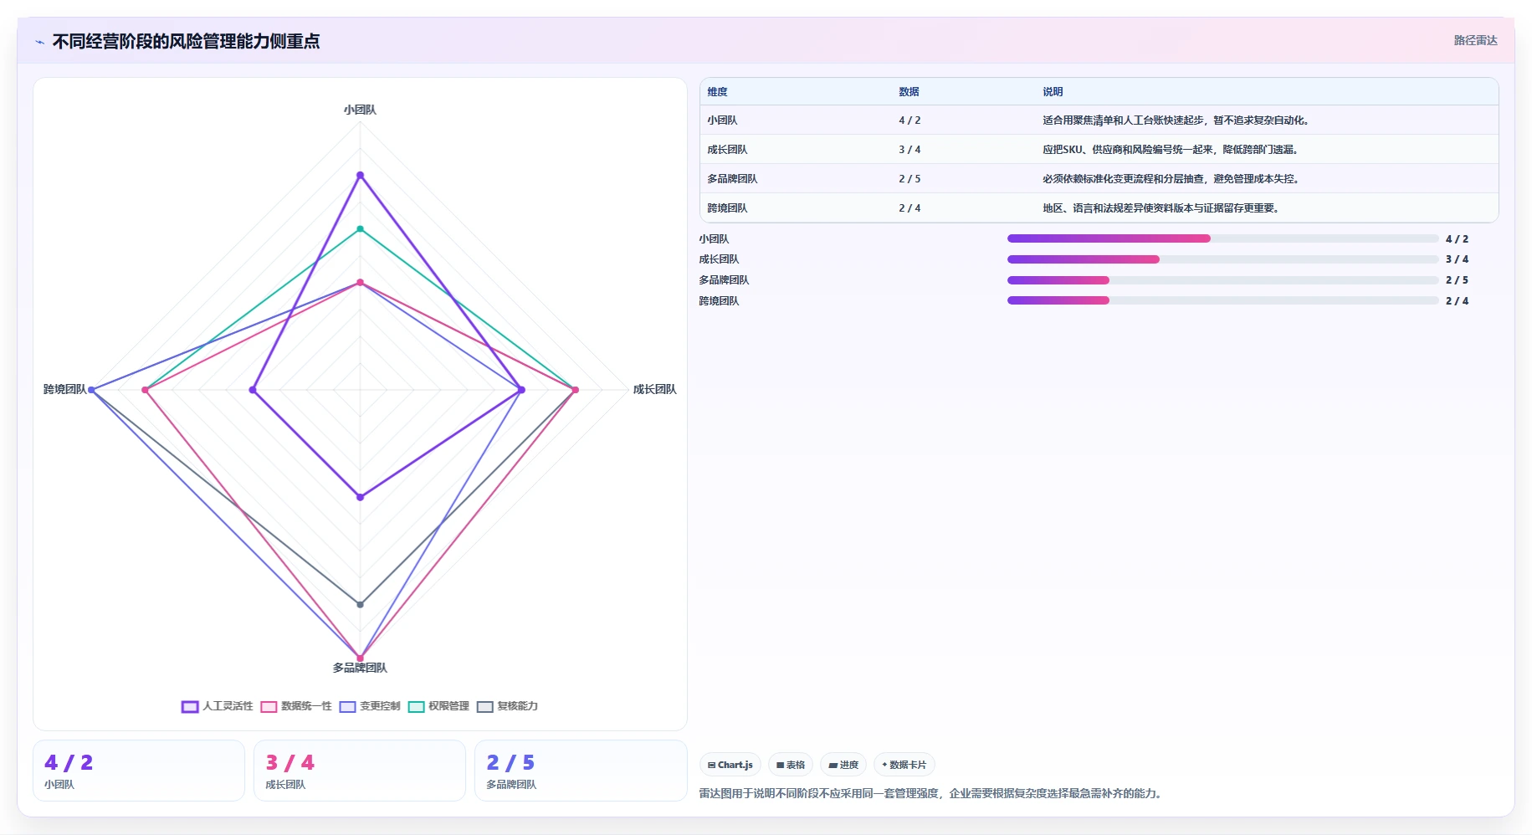Viewport: 1532px width, 835px height.
Task: Click table value 2 / 5
Action: (x=909, y=179)
